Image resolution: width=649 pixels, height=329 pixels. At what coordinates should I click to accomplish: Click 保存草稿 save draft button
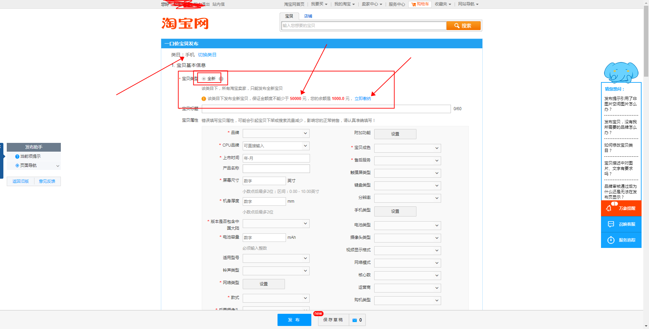coord(333,320)
